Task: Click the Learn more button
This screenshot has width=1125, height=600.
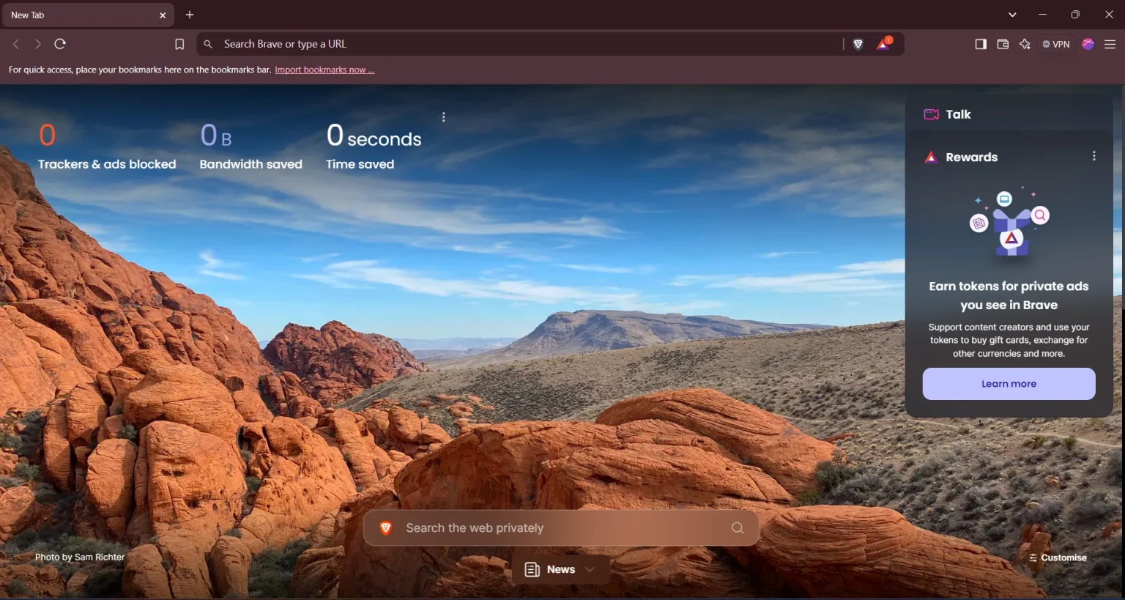Action: (x=1009, y=384)
